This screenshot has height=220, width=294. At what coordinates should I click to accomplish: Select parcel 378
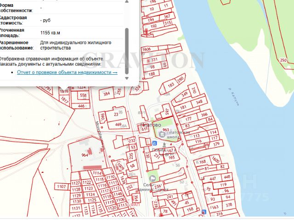tap(229, 205)
